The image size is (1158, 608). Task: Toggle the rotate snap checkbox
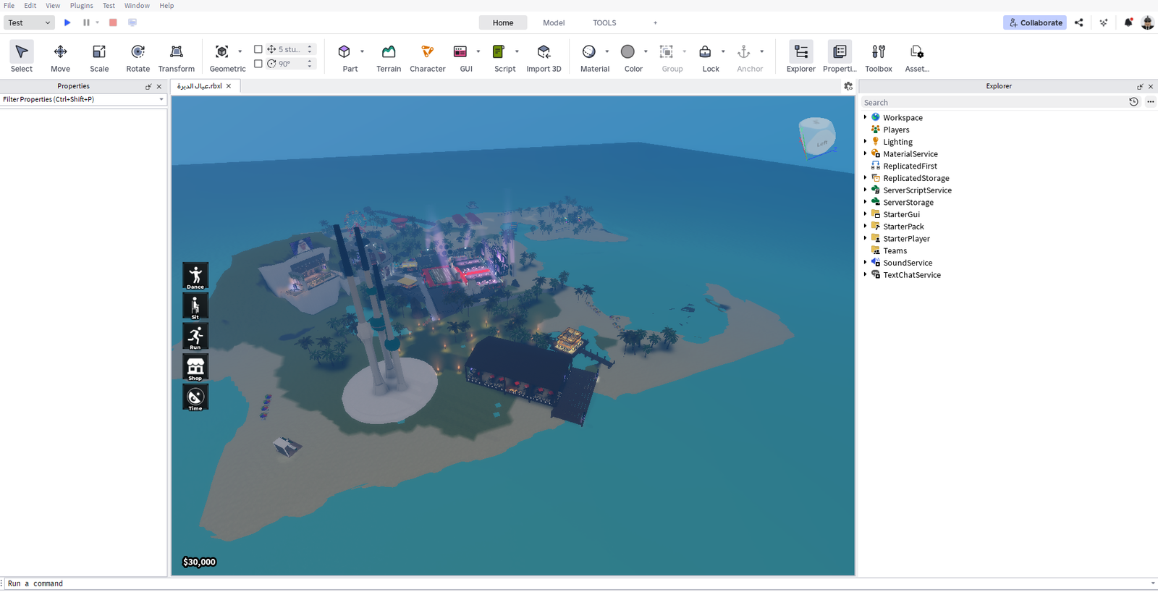pyautogui.click(x=258, y=64)
